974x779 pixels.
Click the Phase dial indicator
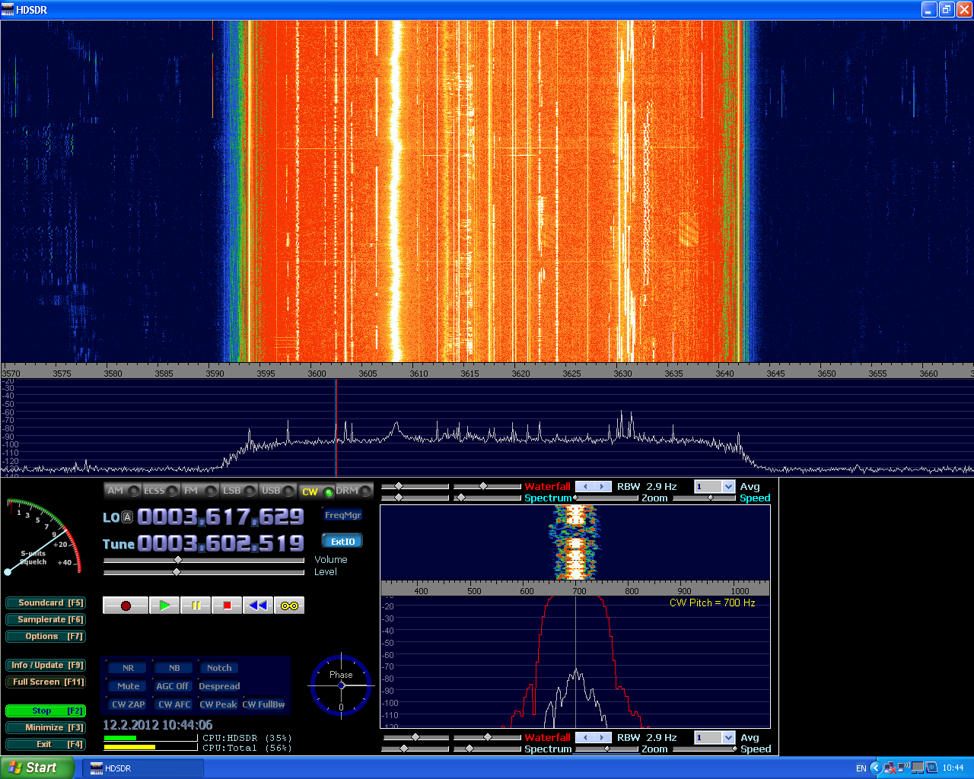tap(341, 685)
